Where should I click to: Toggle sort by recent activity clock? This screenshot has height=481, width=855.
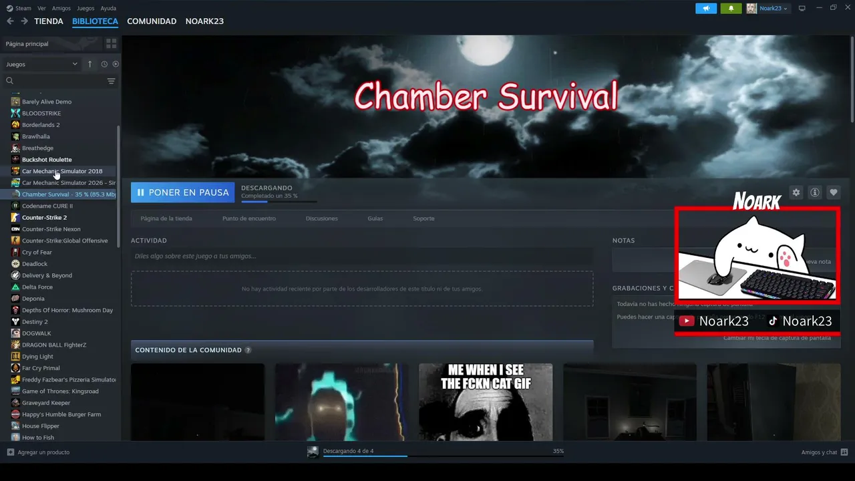(x=104, y=64)
